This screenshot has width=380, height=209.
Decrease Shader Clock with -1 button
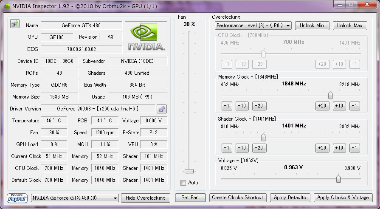pyautogui.click(x=227, y=148)
